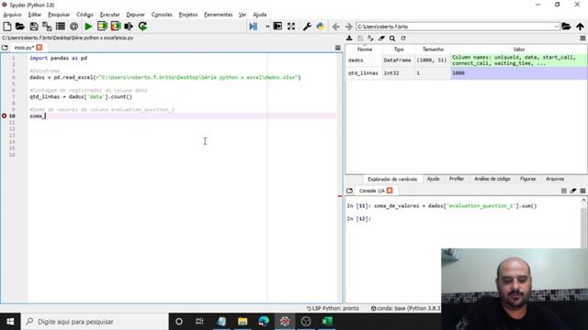The width and height of the screenshot is (588, 330).
Task: Save variable data as file
Action: click(x=360, y=38)
